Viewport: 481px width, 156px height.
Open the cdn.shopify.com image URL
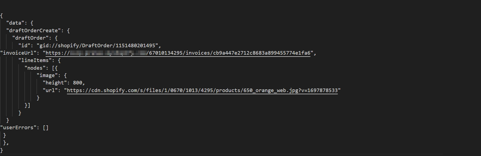pyautogui.click(x=202, y=90)
